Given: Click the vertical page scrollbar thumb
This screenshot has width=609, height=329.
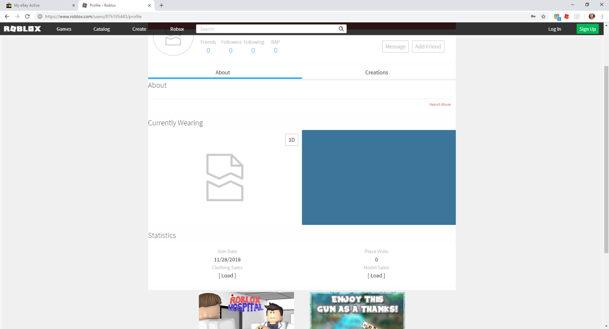Looking at the screenshot, I should pyautogui.click(x=606, y=160).
